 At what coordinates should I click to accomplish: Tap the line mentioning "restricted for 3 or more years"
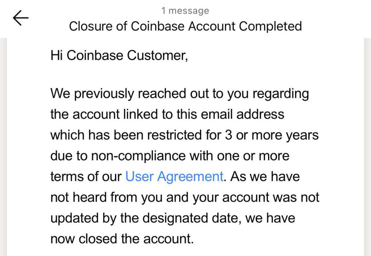point(184,135)
